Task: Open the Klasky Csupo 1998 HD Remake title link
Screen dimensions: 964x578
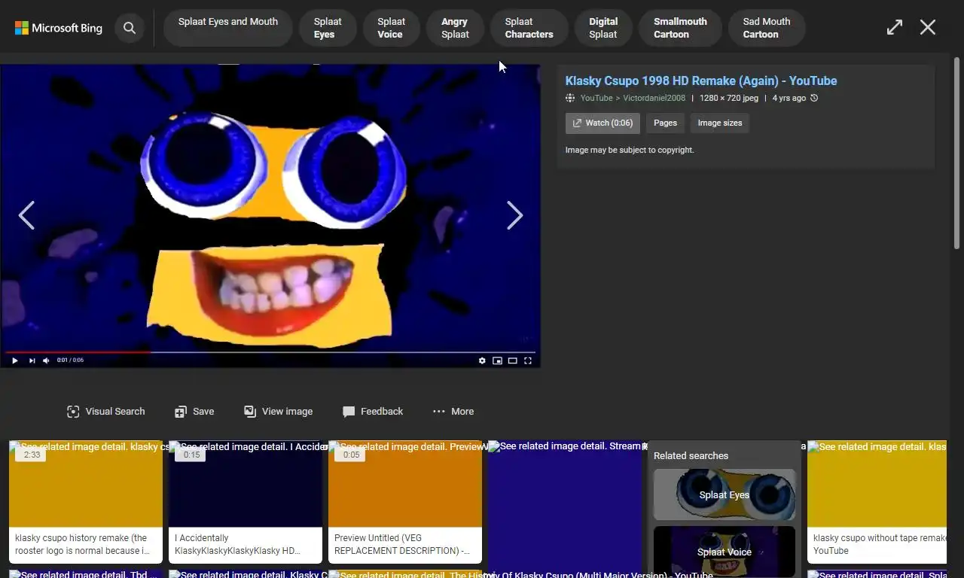Action: coord(701,81)
